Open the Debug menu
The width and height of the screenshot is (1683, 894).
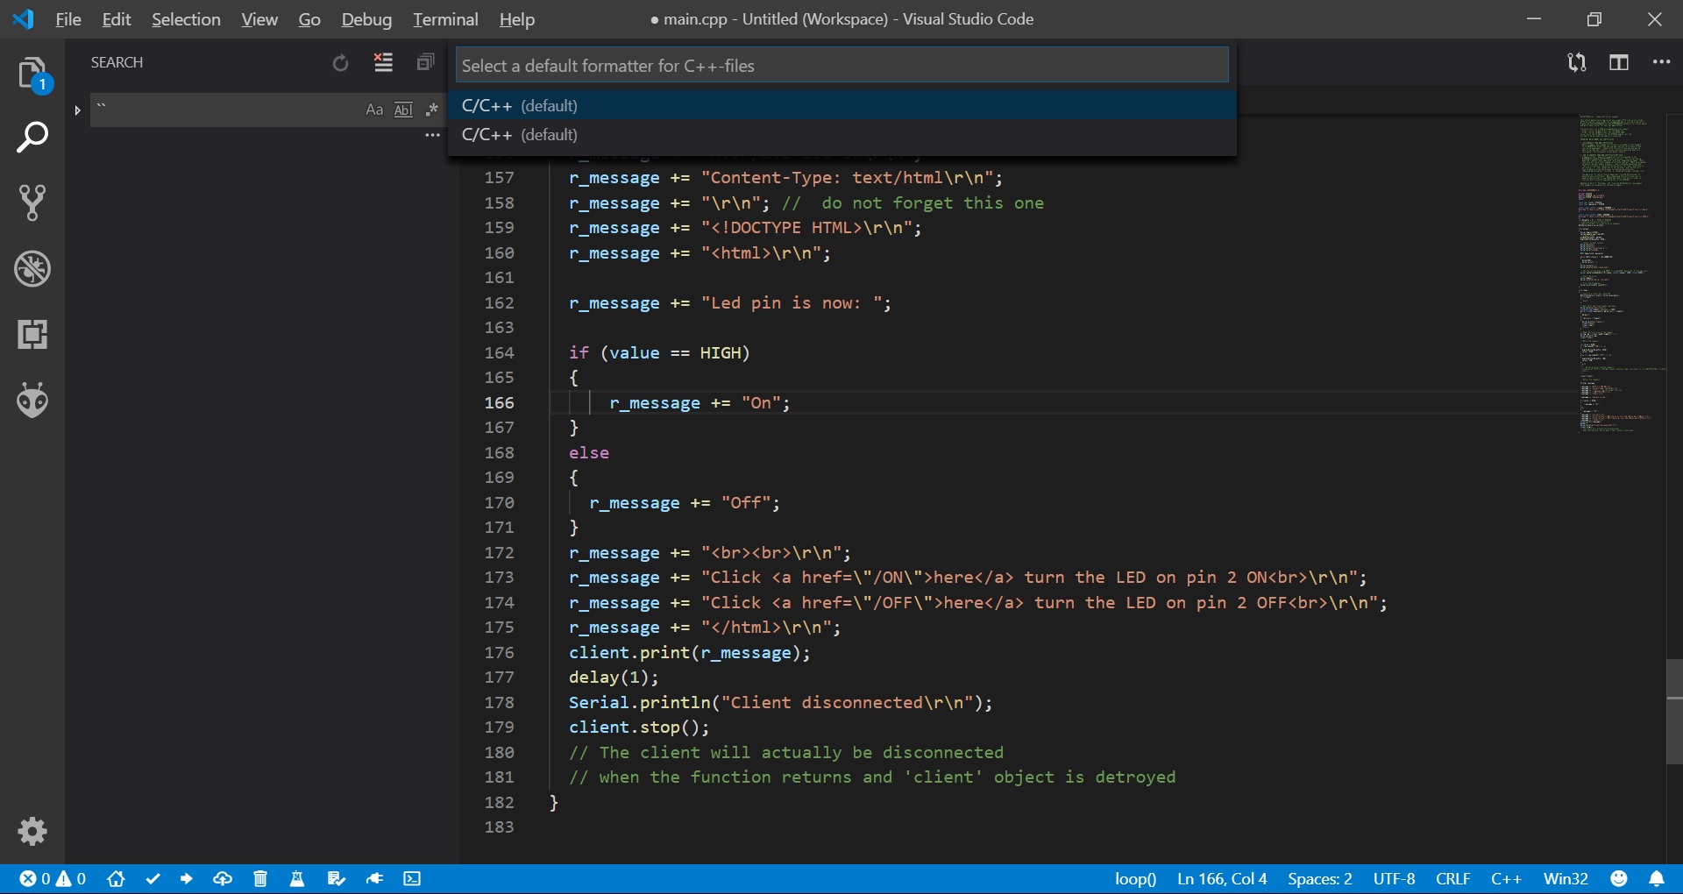pyautogui.click(x=366, y=19)
